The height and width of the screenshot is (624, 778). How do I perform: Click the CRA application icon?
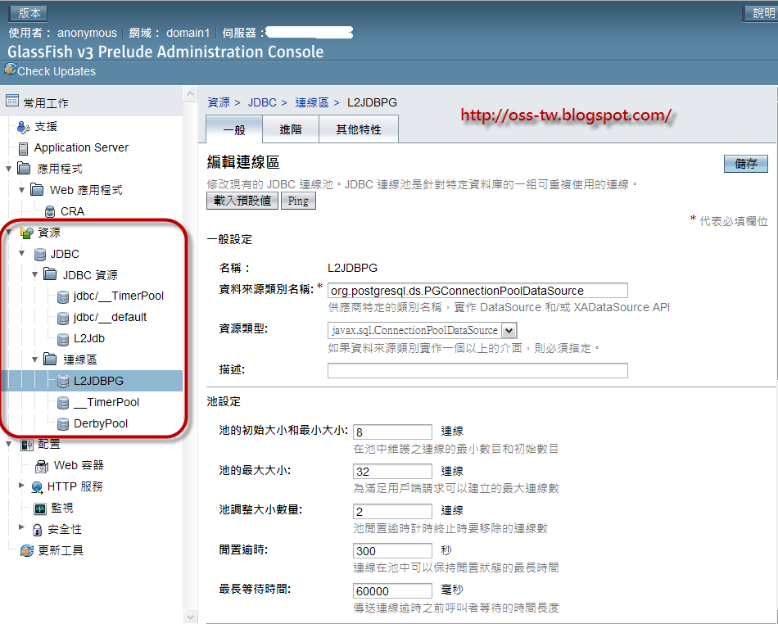50,212
